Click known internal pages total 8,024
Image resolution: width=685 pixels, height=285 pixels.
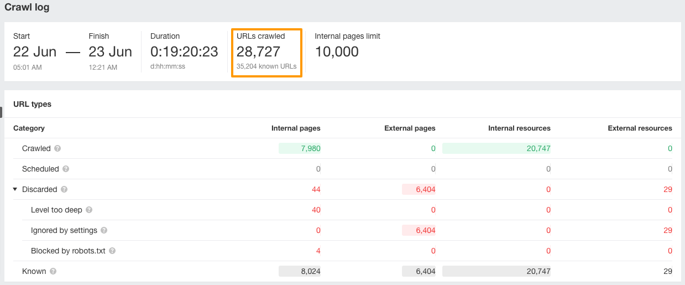[x=310, y=272]
